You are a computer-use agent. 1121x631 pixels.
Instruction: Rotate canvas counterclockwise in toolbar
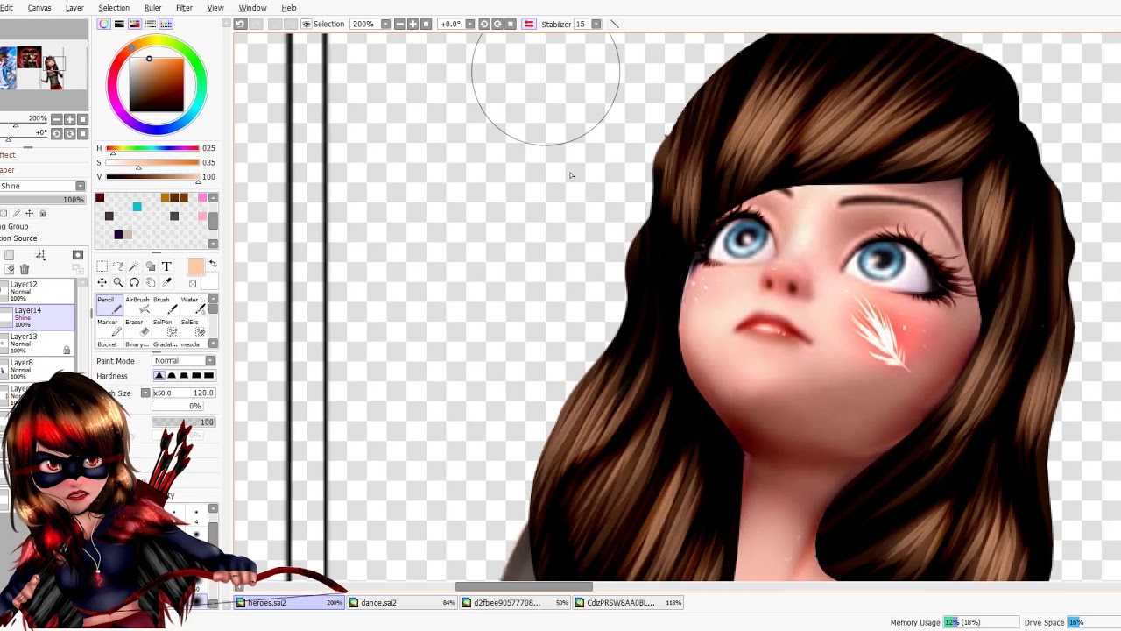coord(484,24)
